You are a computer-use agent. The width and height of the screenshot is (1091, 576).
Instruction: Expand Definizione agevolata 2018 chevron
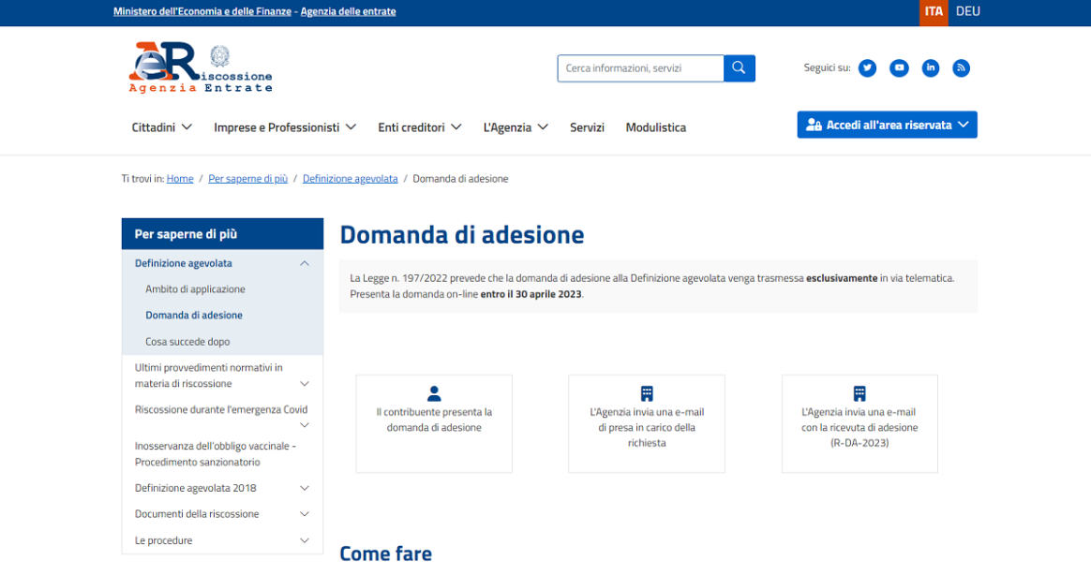(304, 488)
